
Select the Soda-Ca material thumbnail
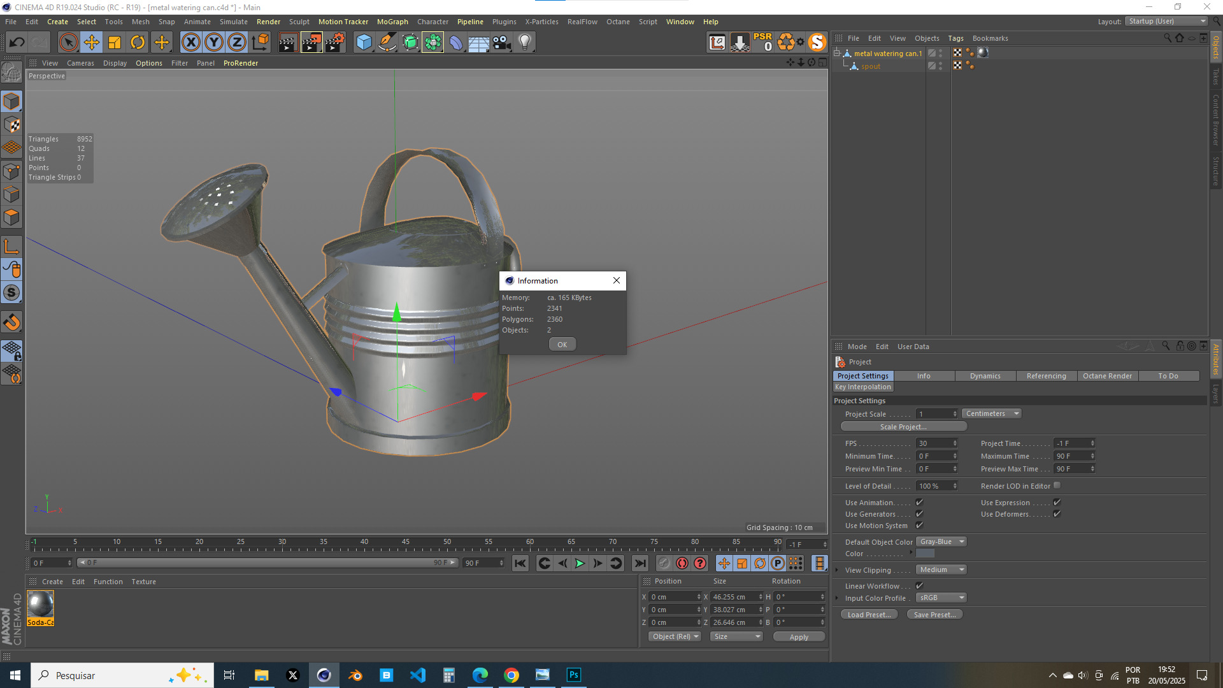click(40, 608)
